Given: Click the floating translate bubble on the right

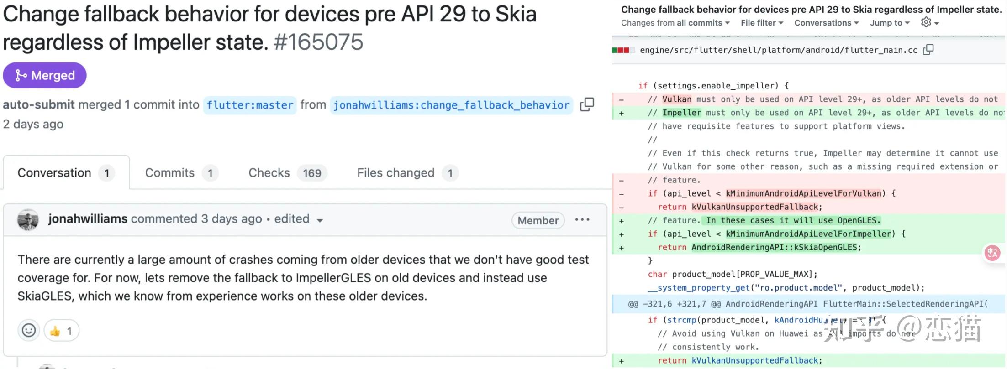Looking at the screenshot, I should click(992, 253).
